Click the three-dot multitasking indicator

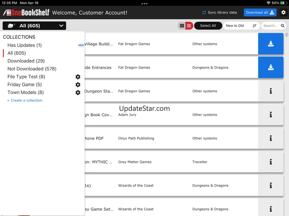click(144, 3)
